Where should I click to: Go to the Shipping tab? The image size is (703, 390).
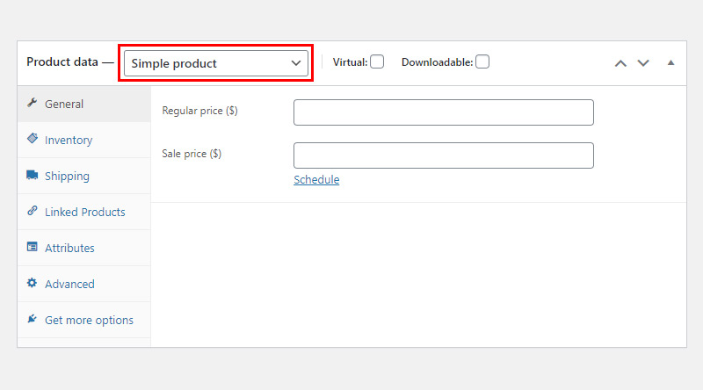point(84,177)
